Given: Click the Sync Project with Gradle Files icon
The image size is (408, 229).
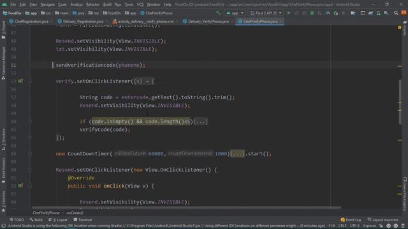Looking at the screenshot, I should pyautogui.click(x=371, y=13).
